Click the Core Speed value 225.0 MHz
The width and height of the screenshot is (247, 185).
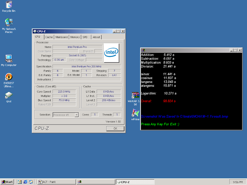pyautogui.click(x=64, y=92)
